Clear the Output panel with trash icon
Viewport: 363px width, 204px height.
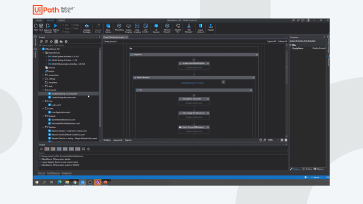tap(88, 149)
